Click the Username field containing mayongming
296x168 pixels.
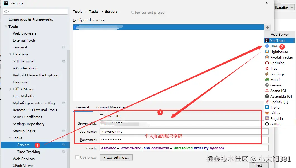coord(184,132)
